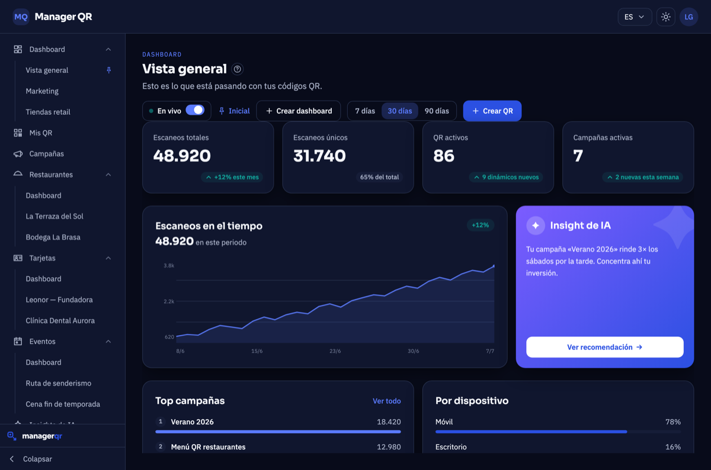The image size is (711, 470).
Task: Click the +12% este mes badge
Action: [232, 177]
